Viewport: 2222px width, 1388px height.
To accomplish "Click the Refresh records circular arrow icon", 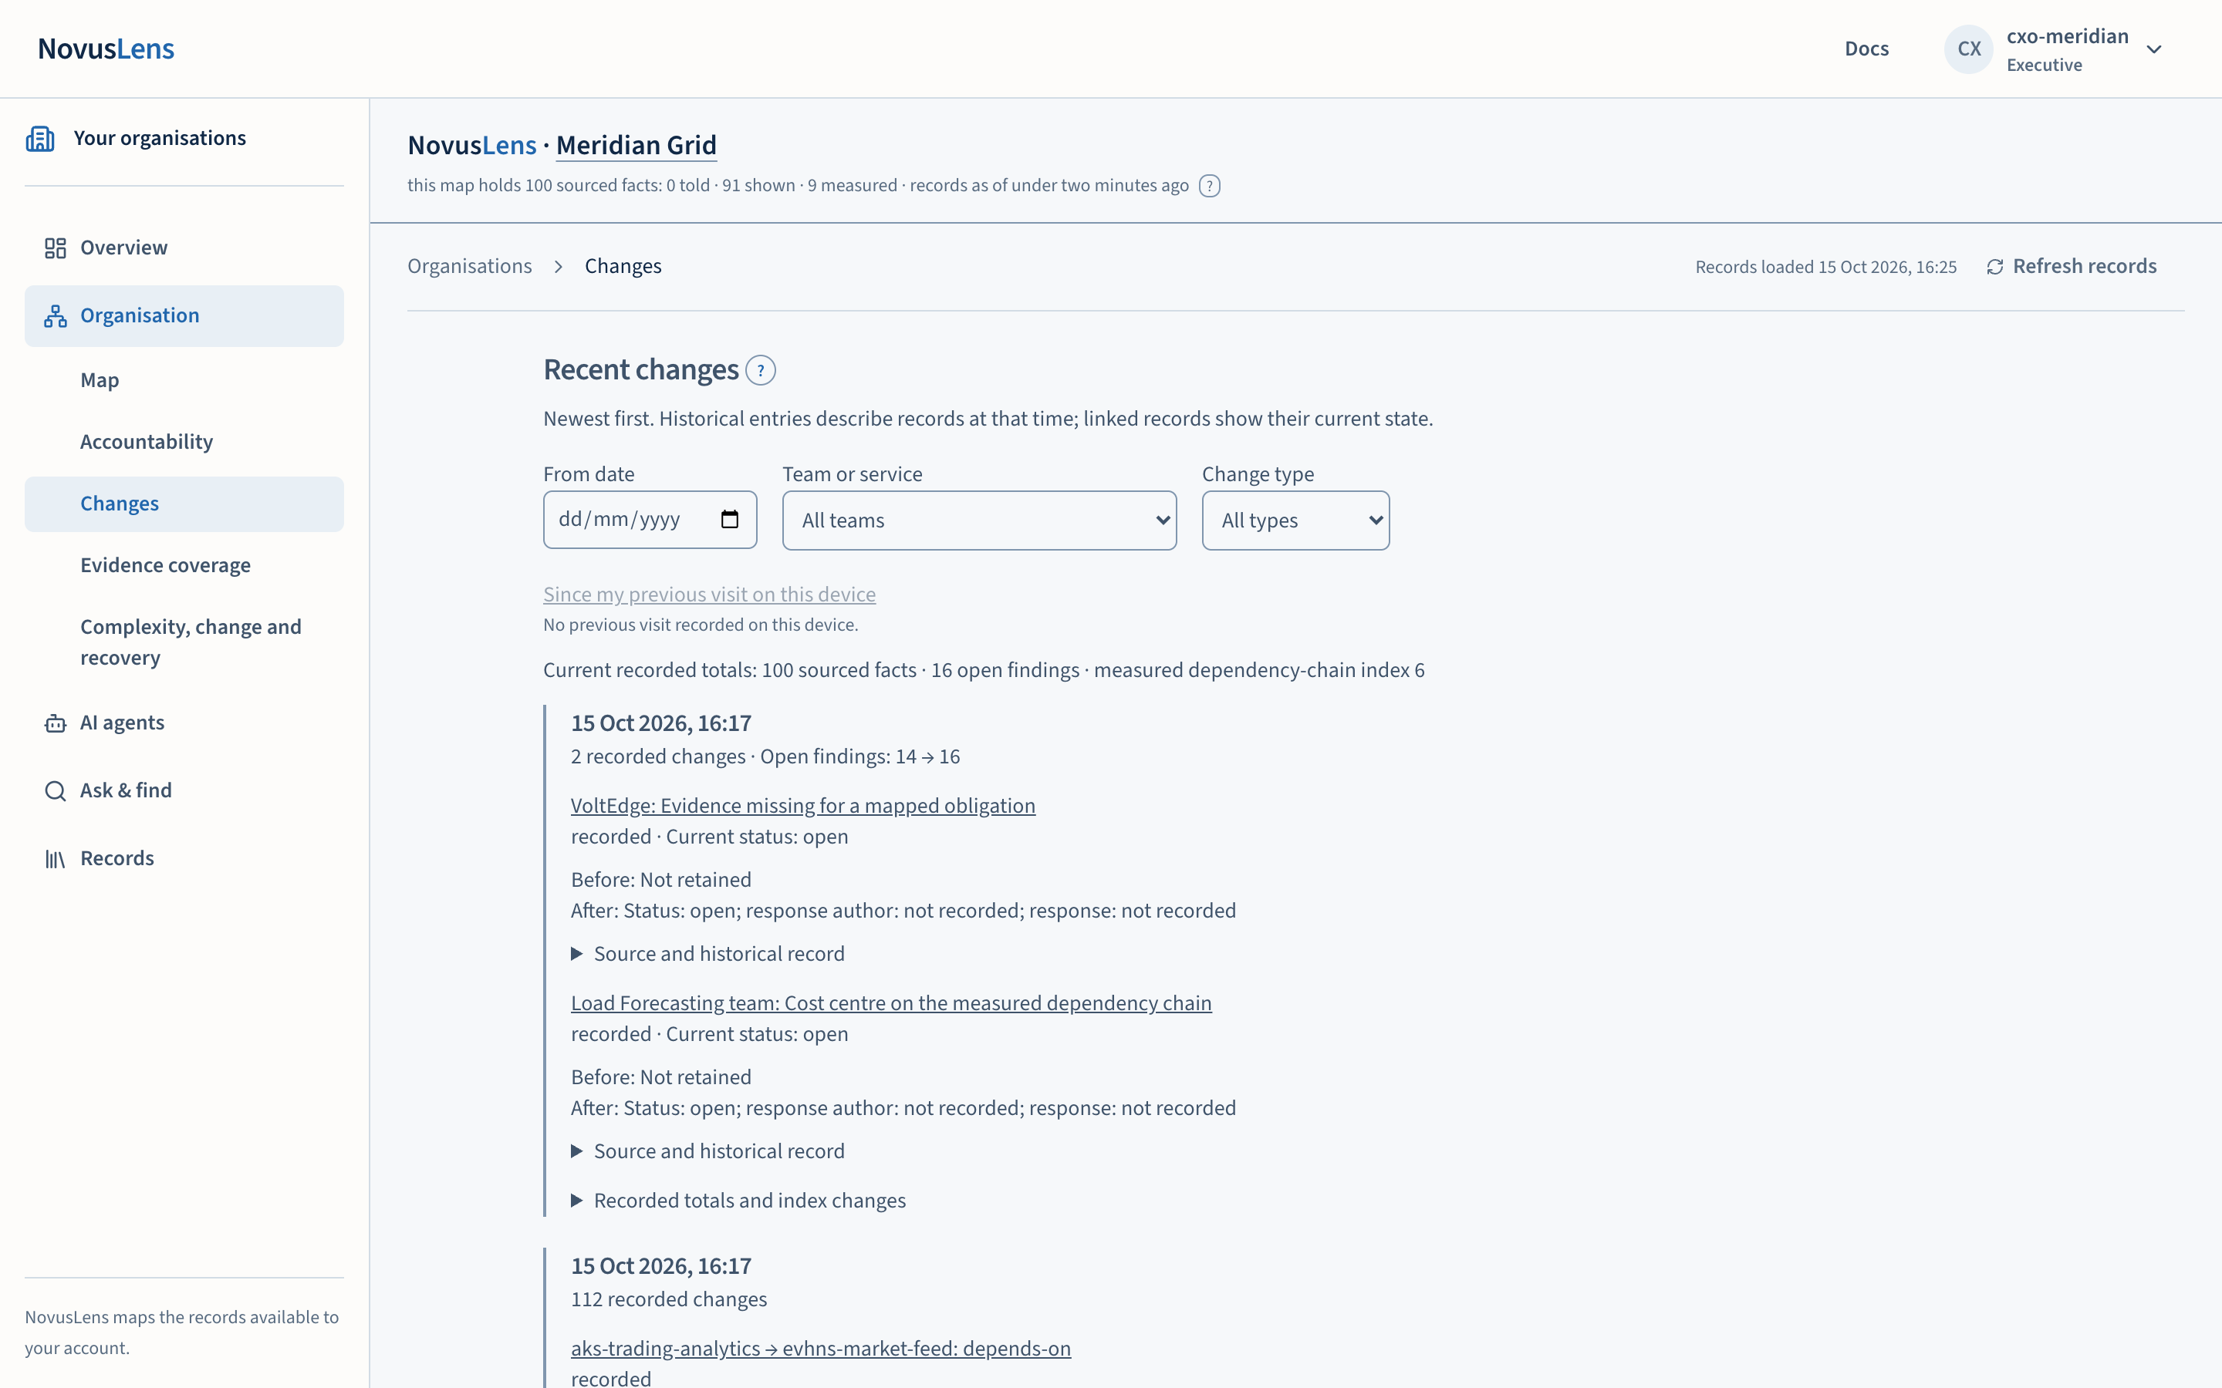I will 1994,267.
